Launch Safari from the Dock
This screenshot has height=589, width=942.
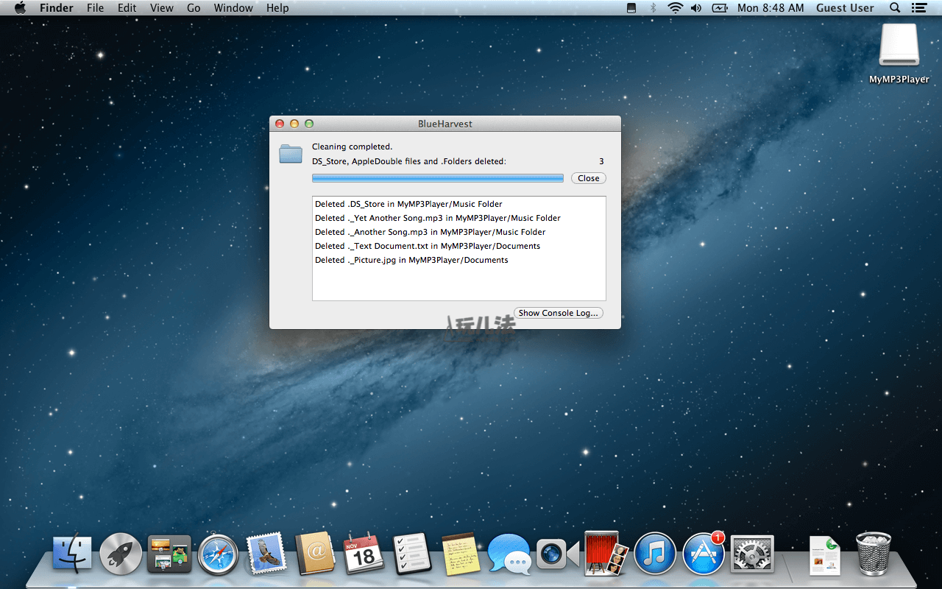(x=218, y=554)
